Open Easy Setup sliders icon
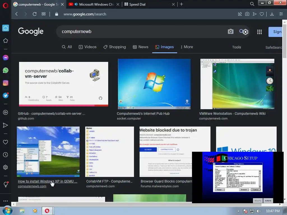 tap(281, 14)
